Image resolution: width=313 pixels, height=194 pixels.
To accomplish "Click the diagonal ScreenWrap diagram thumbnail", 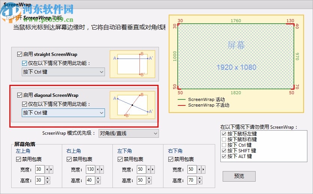I will click(x=132, y=105).
